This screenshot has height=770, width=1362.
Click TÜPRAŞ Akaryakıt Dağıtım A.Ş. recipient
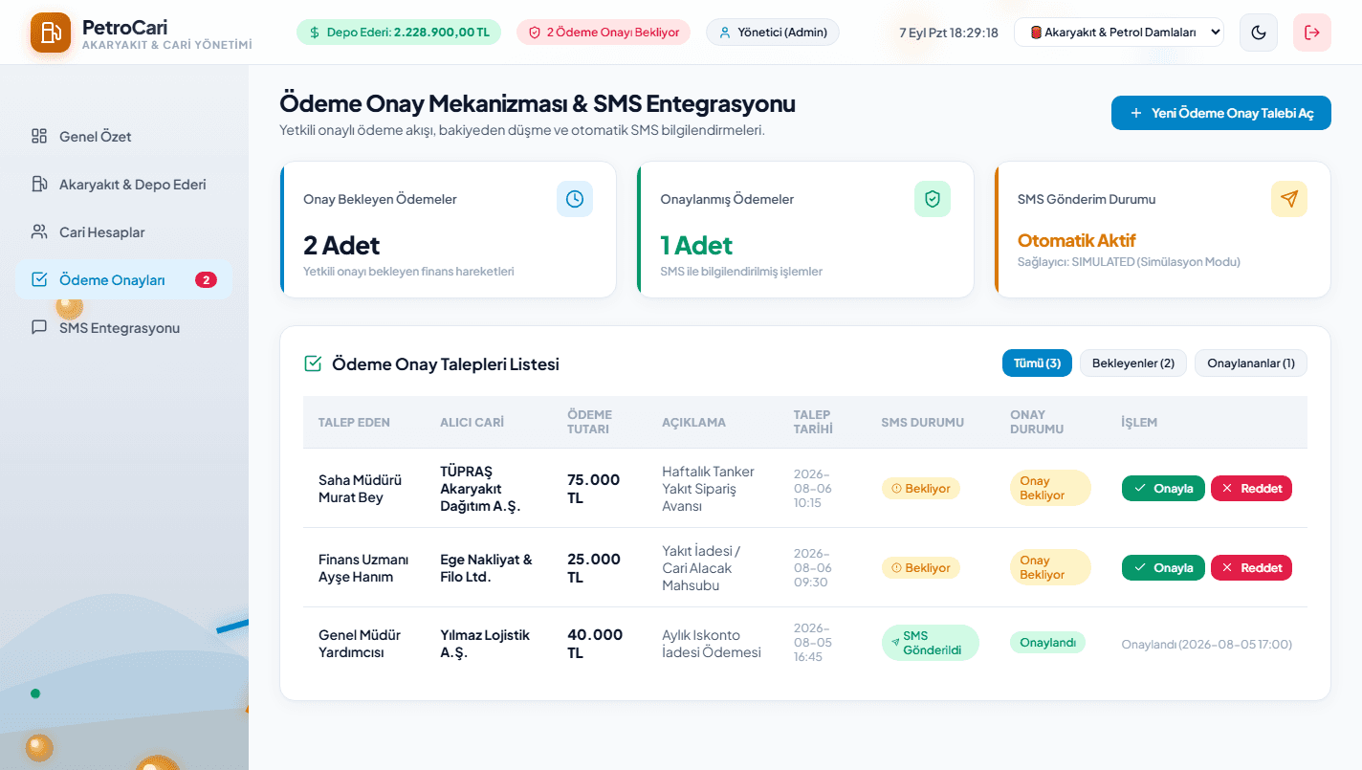(x=480, y=489)
